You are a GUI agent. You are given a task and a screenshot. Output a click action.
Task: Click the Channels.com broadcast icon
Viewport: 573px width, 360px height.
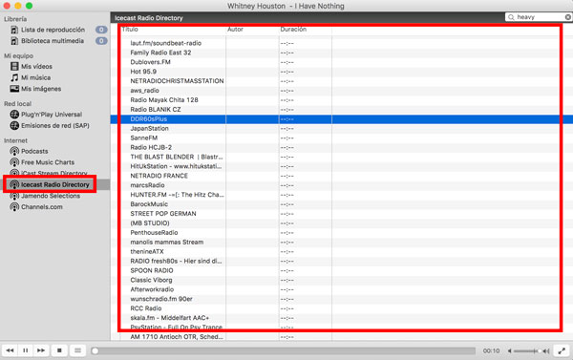(14, 207)
